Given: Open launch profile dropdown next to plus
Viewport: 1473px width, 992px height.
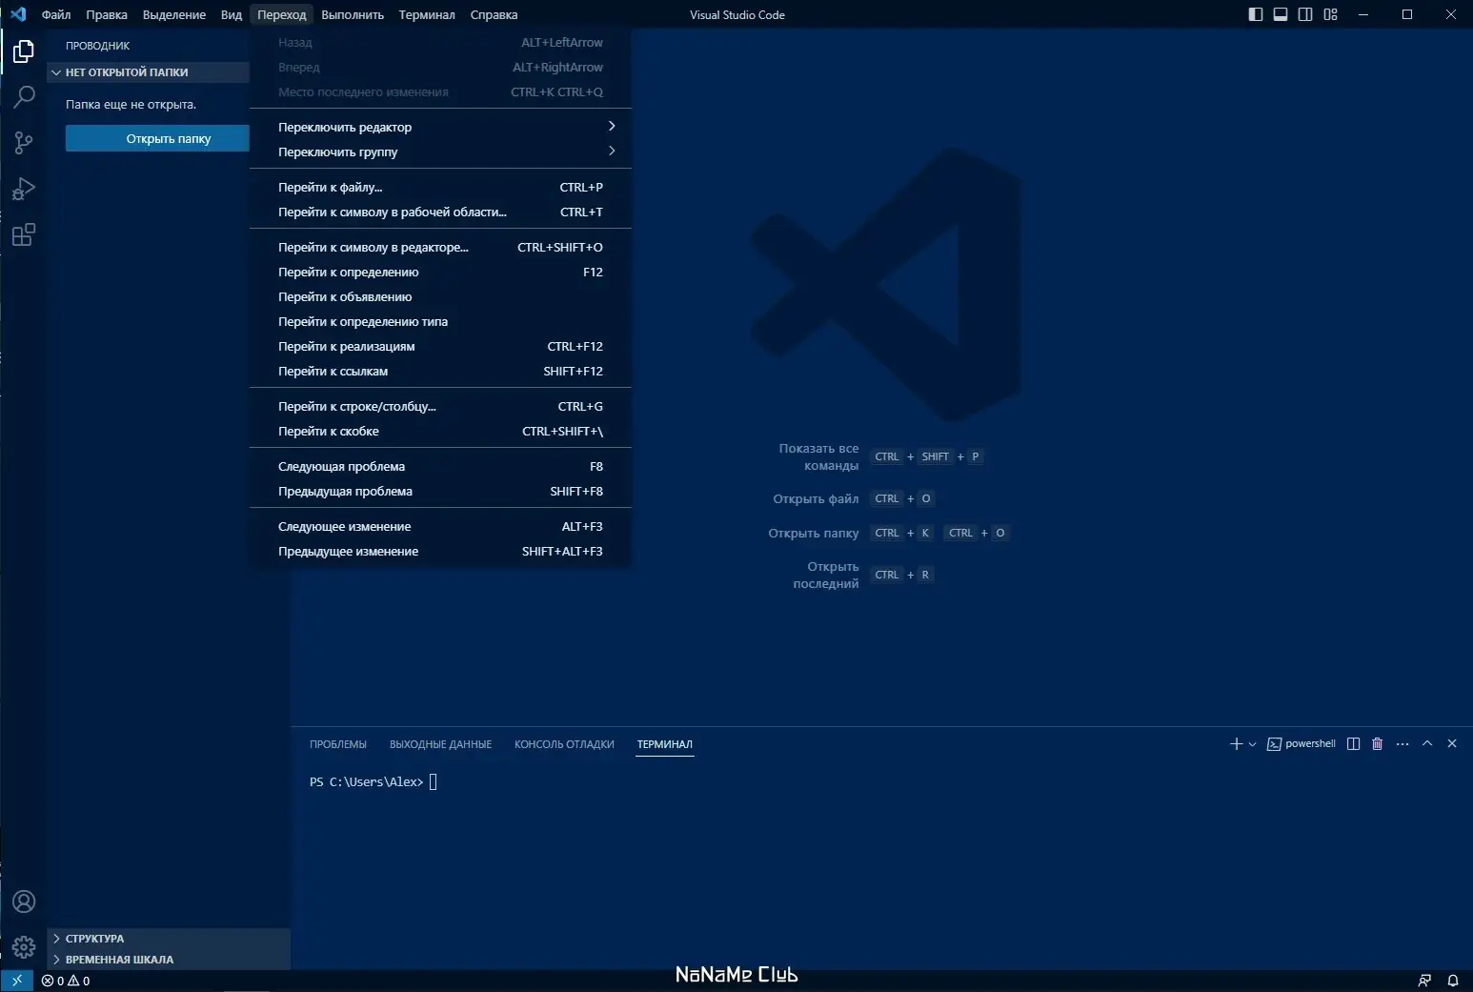Looking at the screenshot, I should pyautogui.click(x=1252, y=744).
